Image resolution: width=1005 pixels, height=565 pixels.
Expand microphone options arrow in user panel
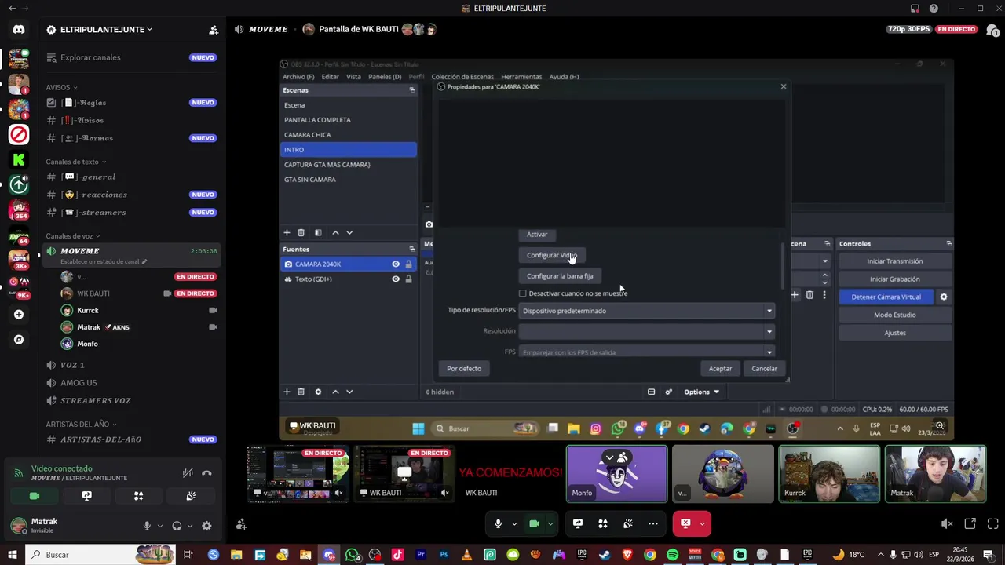coord(160,526)
